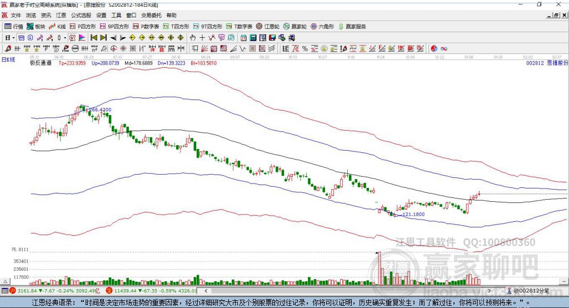This screenshot has width=569, height=308.
Task: Open the P数字表 tool
Action: 146,27
